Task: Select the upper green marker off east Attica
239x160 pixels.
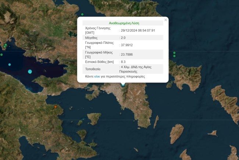Action: [174, 53]
